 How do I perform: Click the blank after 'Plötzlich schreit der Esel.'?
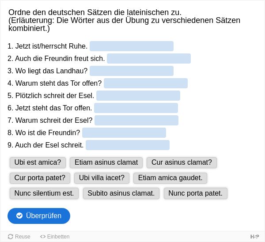click(138, 95)
